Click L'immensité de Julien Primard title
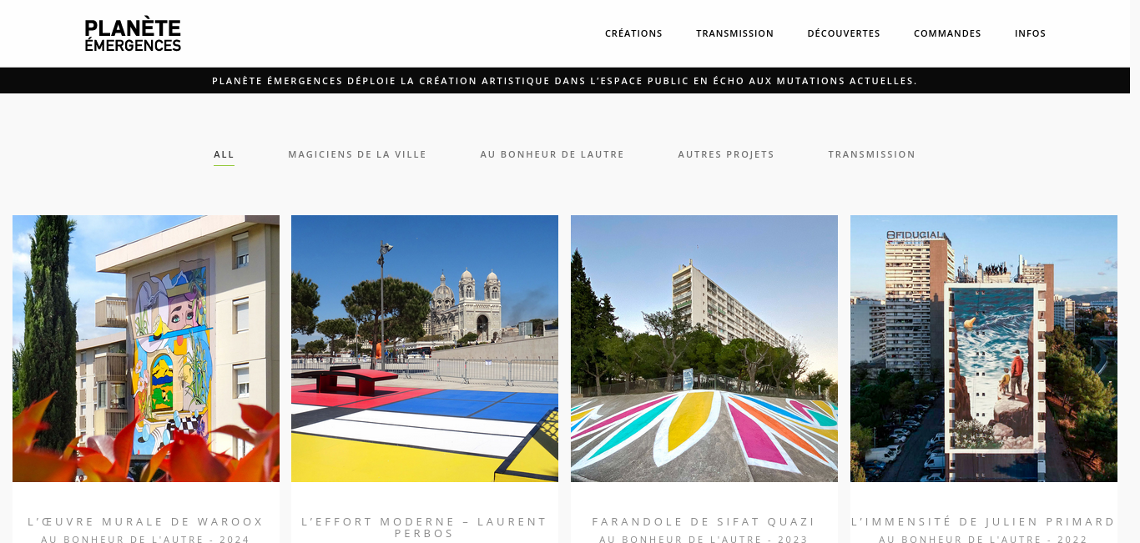 (984, 521)
